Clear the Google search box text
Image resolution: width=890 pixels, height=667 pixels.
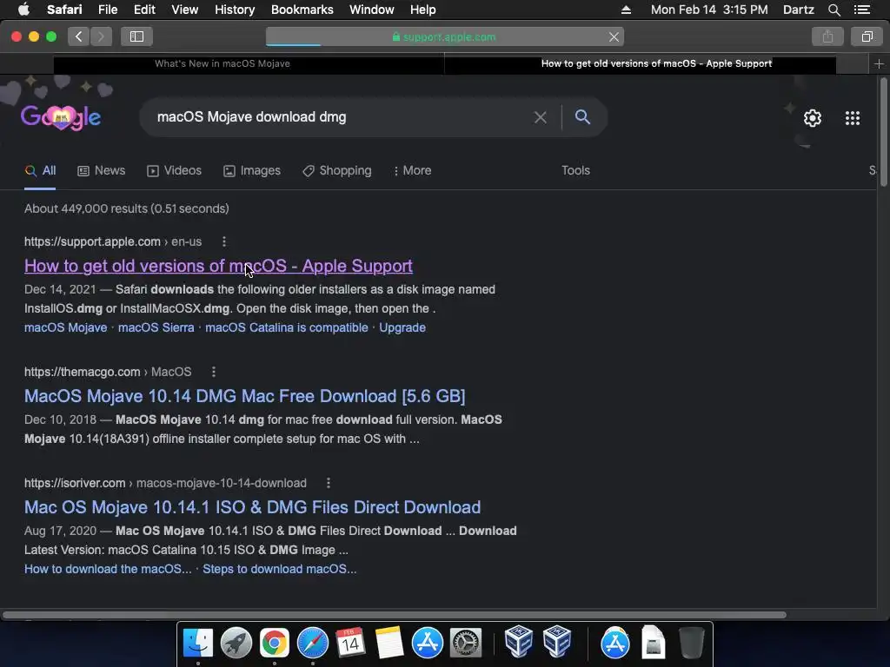(541, 117)
